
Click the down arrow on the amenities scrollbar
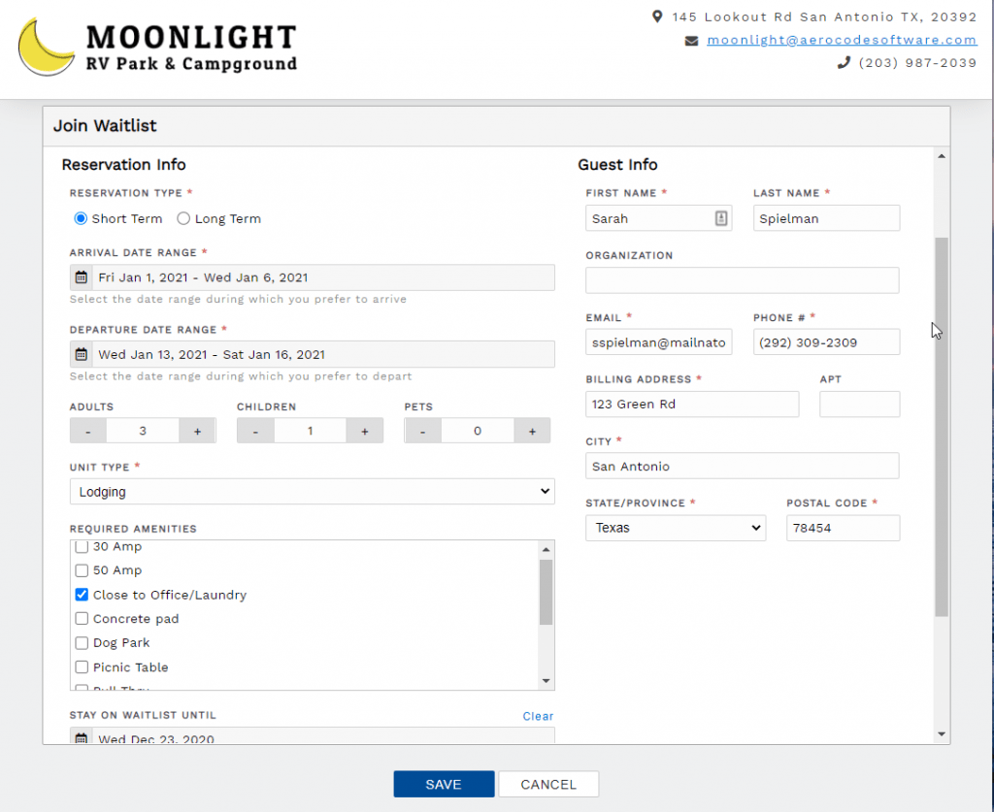[546, 682]
